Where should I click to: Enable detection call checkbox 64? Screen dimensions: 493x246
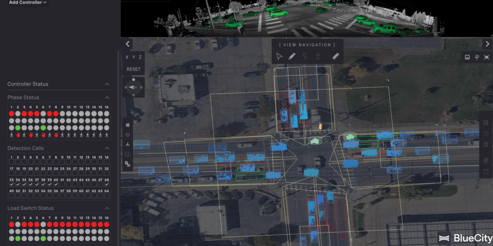[106, 196]
